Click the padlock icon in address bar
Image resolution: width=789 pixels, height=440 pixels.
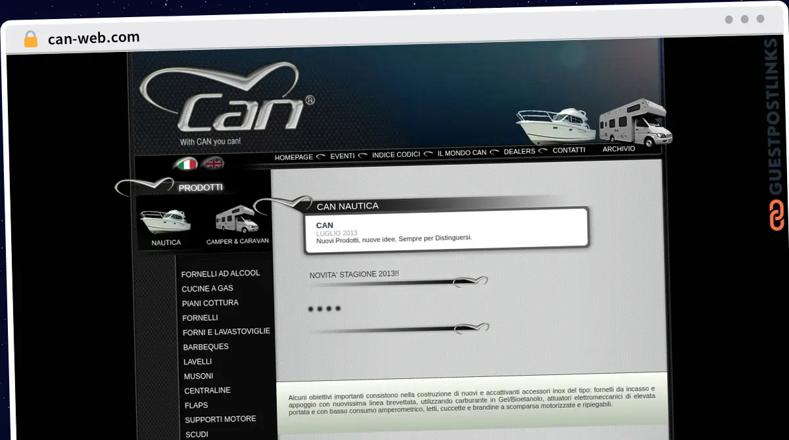point(31,39)
